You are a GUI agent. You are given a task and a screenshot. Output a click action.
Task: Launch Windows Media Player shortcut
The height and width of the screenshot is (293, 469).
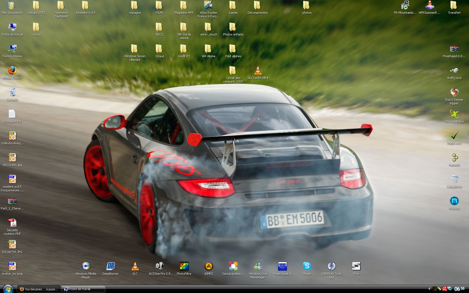[86, 266]
